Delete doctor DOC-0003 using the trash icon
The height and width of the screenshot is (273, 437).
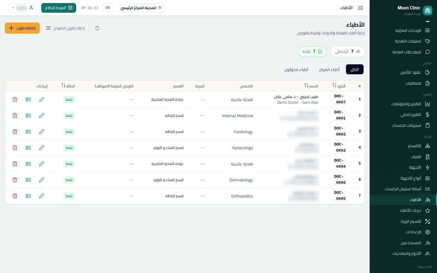tap(15, 132)
